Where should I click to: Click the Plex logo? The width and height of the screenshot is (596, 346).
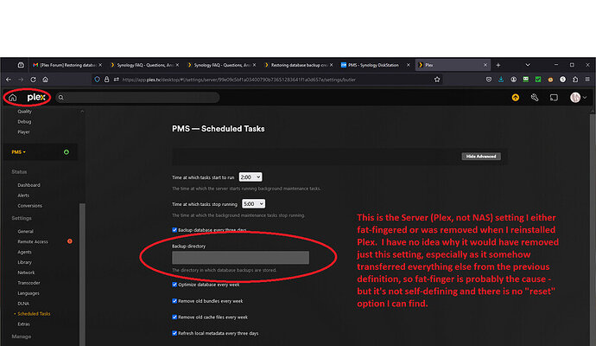(x=36, y=98)
